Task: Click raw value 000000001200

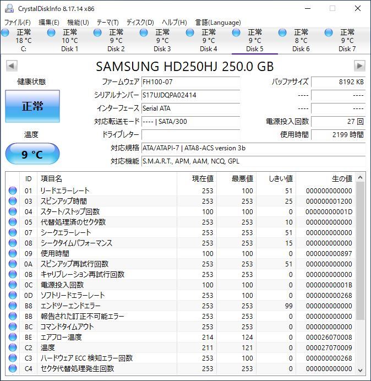Action: tap(329, 201)
